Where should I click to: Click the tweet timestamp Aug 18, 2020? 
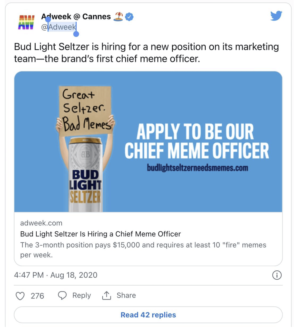click(55, 275)
